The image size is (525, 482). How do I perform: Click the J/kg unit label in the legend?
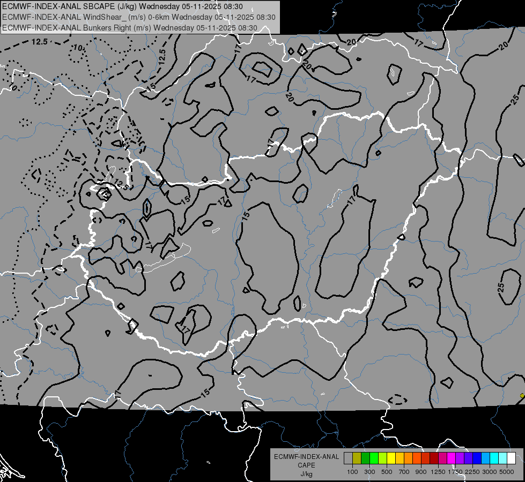[306, 474]
